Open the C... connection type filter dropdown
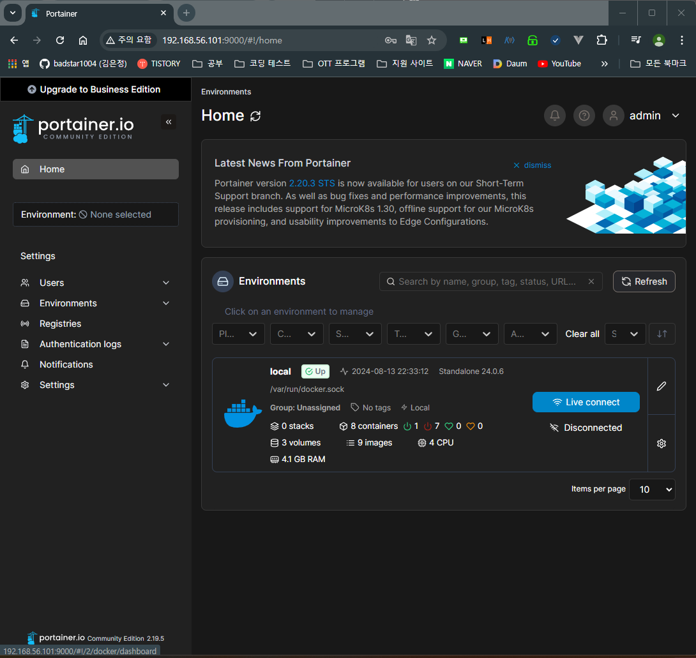This screenshot has height=658, width=696. pos(296,334)
